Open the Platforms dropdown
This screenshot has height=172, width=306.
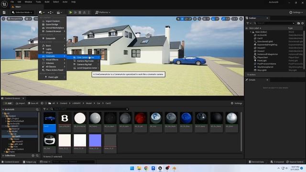(103, 12)
